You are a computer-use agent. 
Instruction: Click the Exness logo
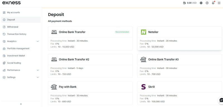(11, 3)
